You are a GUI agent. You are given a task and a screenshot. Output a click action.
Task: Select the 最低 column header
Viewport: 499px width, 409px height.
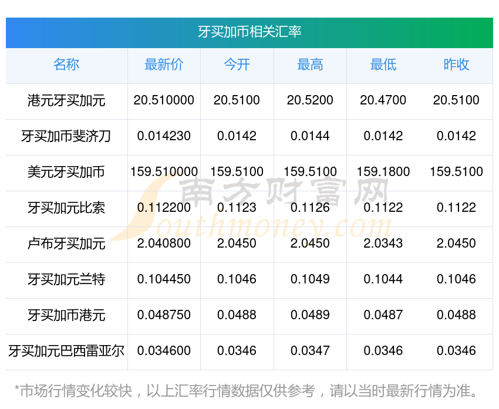pos(383,65)
